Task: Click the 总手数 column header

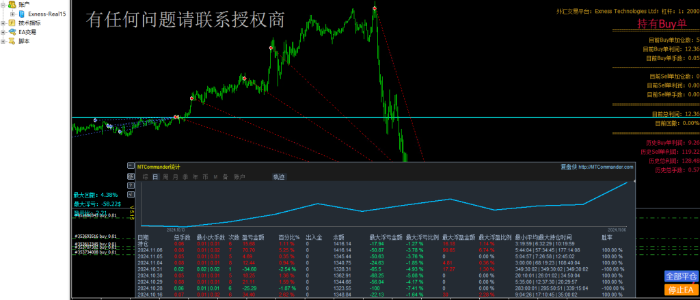Action: point(182,237)
